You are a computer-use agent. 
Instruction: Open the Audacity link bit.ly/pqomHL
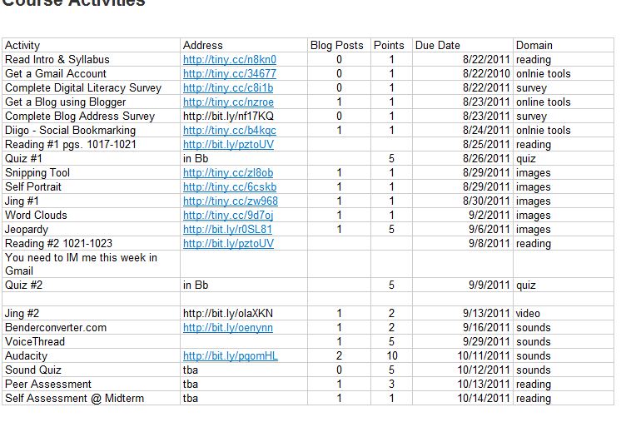(x=231, y=355)
